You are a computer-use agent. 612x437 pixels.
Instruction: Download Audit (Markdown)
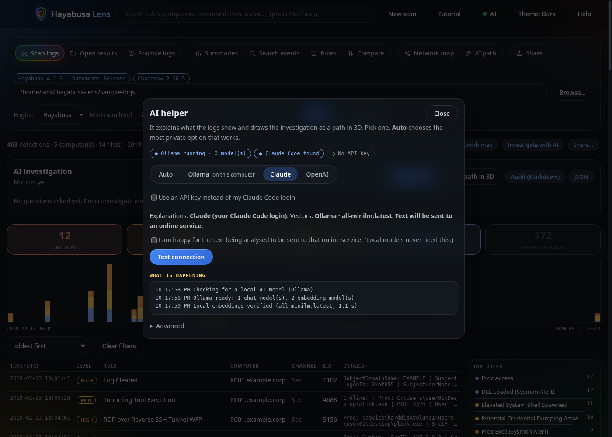pos(535,177)
